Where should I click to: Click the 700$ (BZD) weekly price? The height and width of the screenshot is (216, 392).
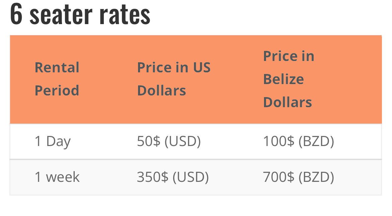[298, 177]
